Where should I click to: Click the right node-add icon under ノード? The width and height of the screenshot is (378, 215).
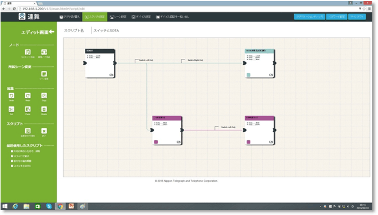point(44,52)
